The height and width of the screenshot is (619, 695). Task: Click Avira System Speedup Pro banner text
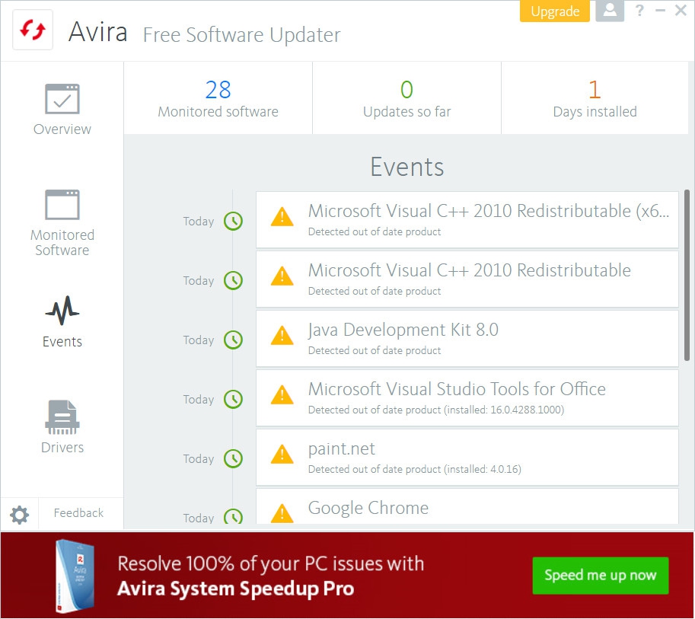tap(235, 589)
